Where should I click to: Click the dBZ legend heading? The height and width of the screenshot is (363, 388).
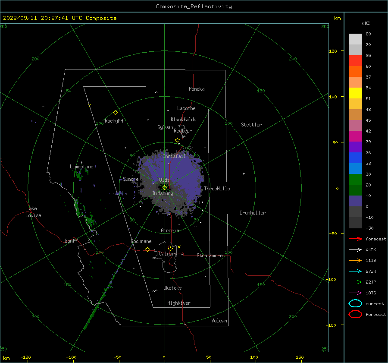[x=366, y=23]
